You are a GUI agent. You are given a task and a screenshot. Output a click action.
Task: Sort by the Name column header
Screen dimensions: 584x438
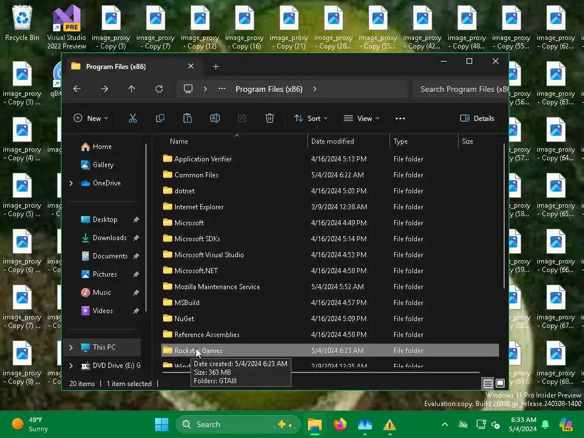pyautogui.click(x=179, y=141)
